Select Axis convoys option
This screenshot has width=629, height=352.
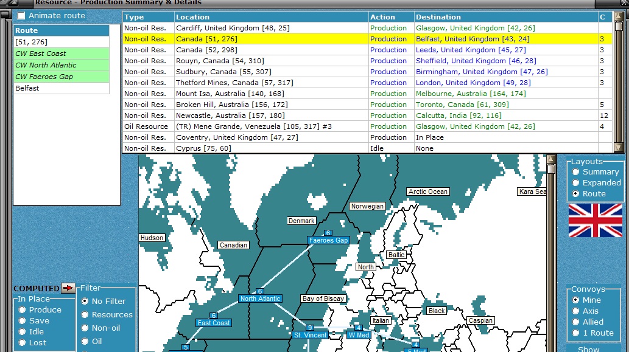coord(575,311)
